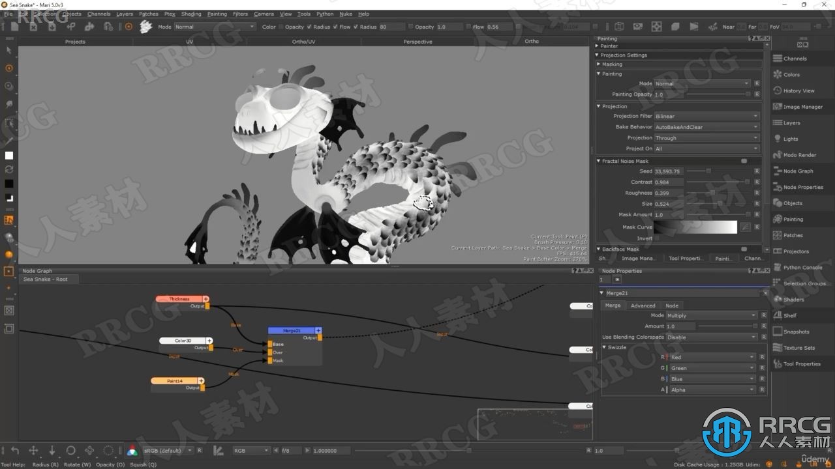
Task: Open Swizzle Red channel dropdown
Action: (x=712, y=357)
